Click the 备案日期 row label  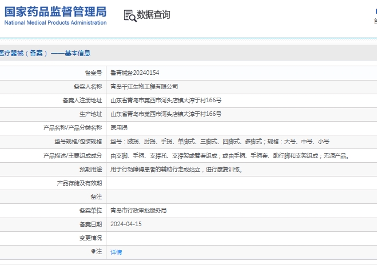[x=90, y=224]
